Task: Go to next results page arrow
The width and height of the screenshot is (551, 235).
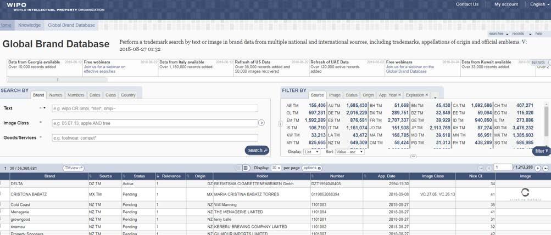Action: (x=537, y=168)
